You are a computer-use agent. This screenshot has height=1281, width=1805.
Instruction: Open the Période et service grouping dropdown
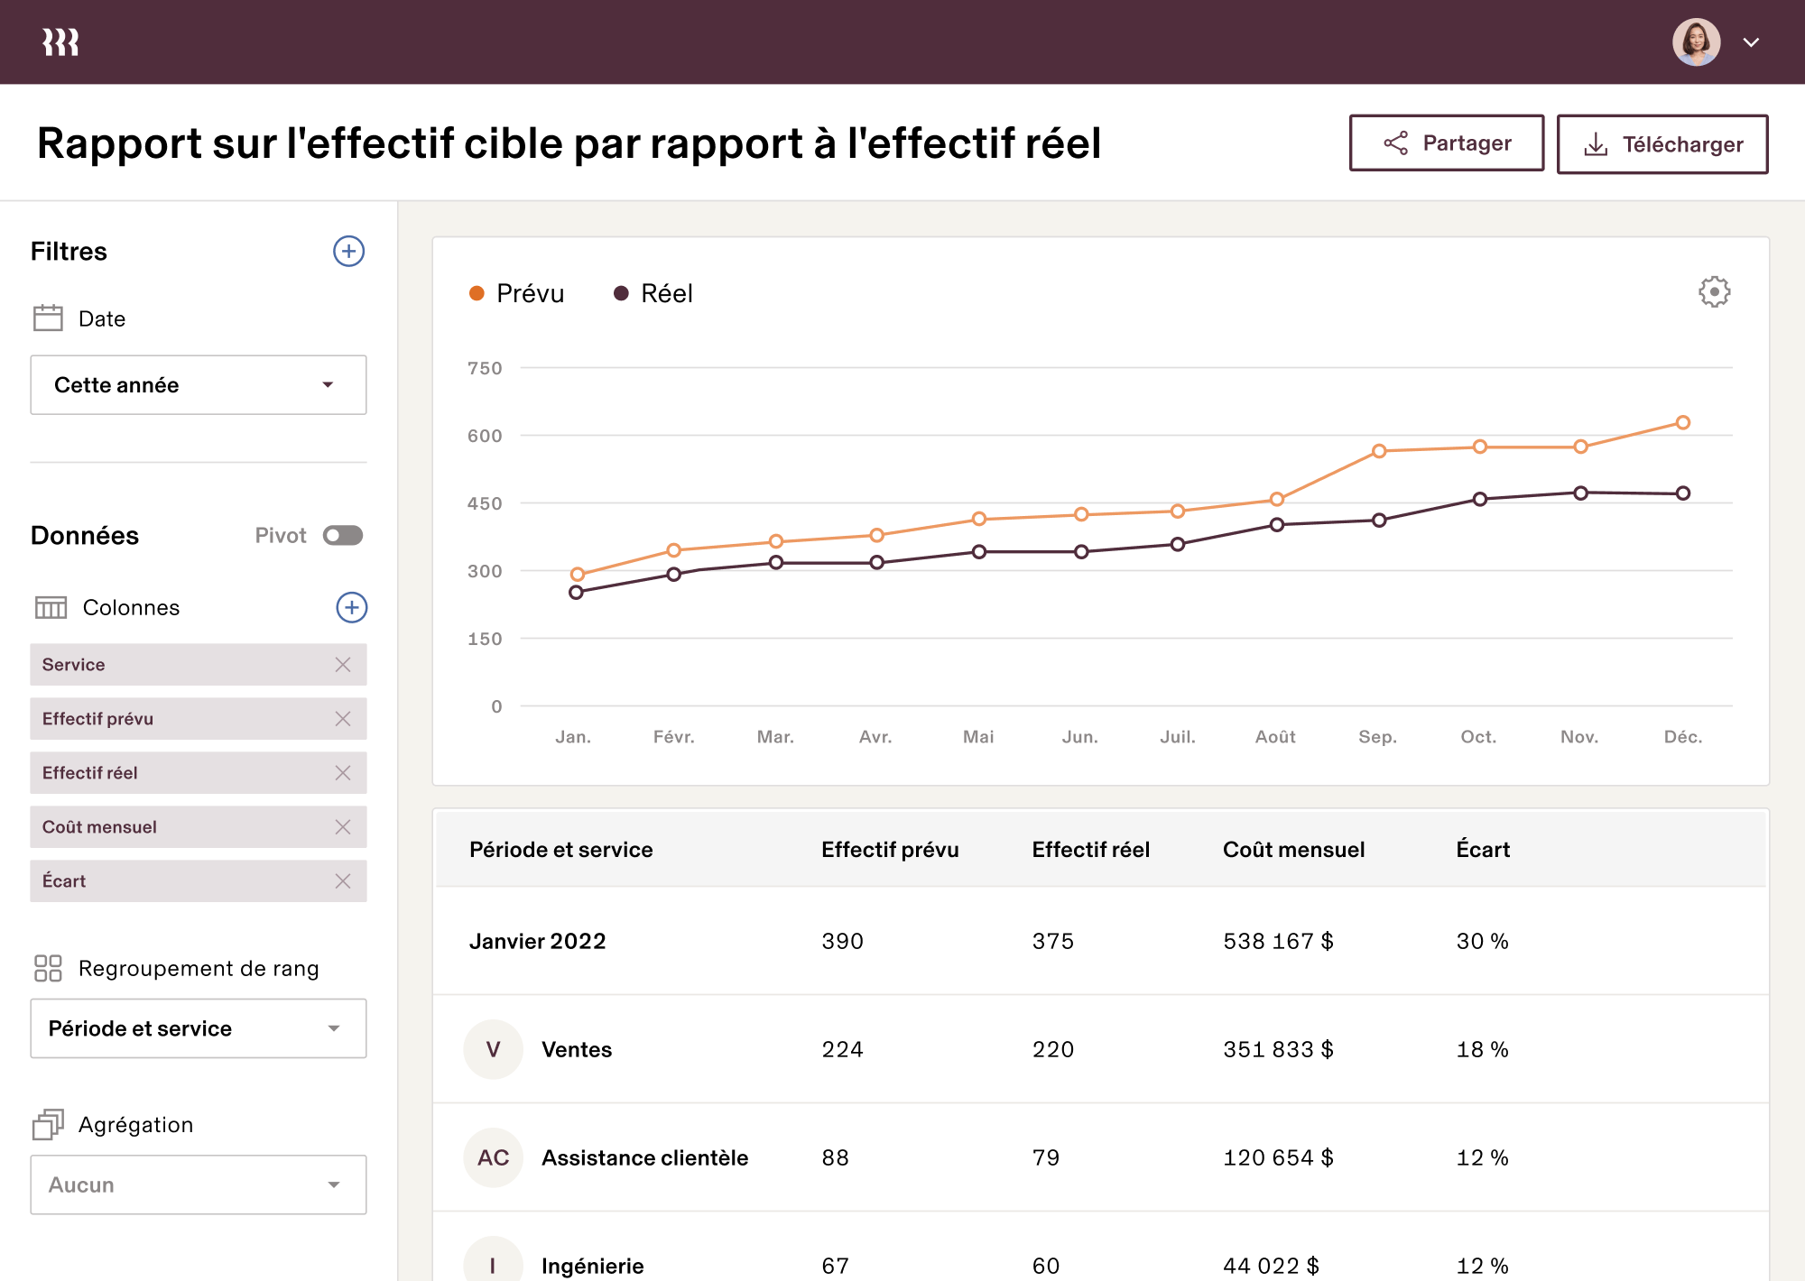(x=198, y=1028)
